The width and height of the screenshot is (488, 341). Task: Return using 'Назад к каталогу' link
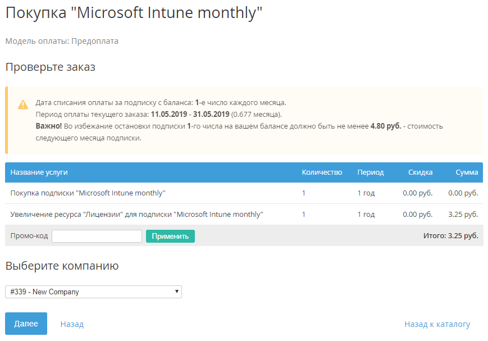click(437, 324)
